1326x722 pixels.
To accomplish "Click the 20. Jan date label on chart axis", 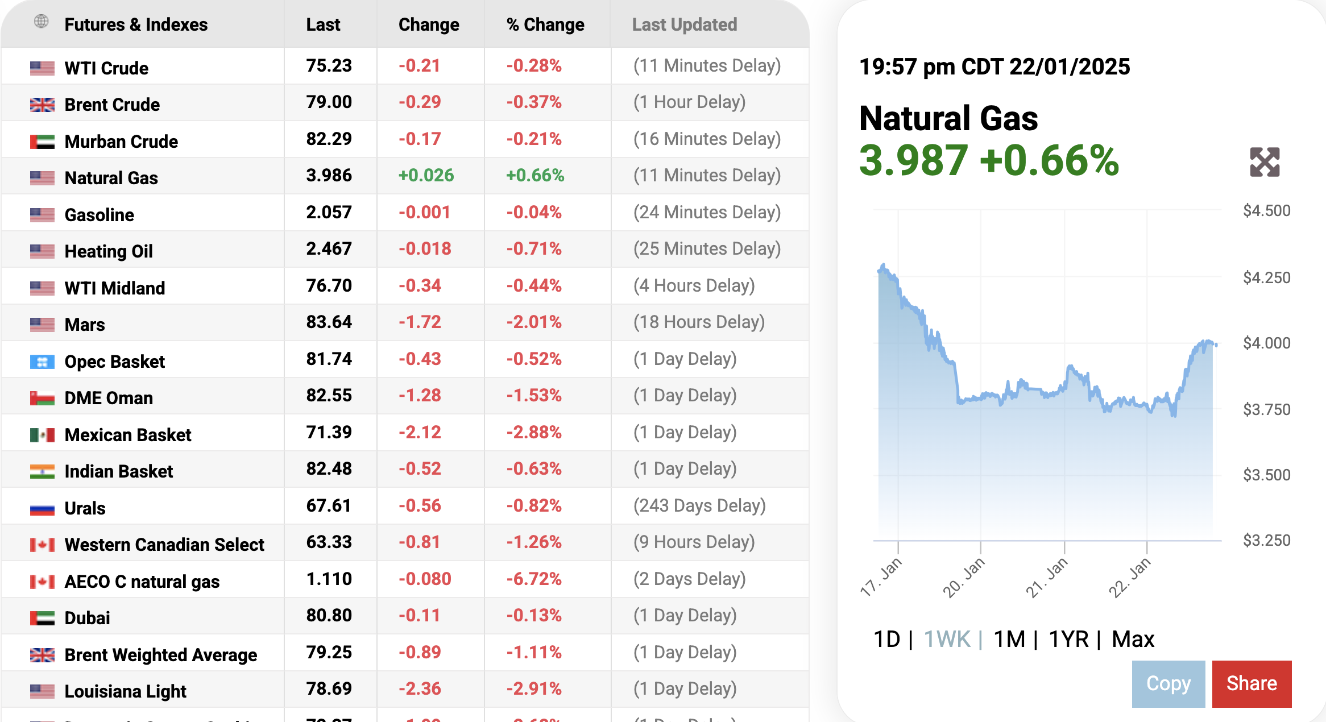I will tap(964, 577).
